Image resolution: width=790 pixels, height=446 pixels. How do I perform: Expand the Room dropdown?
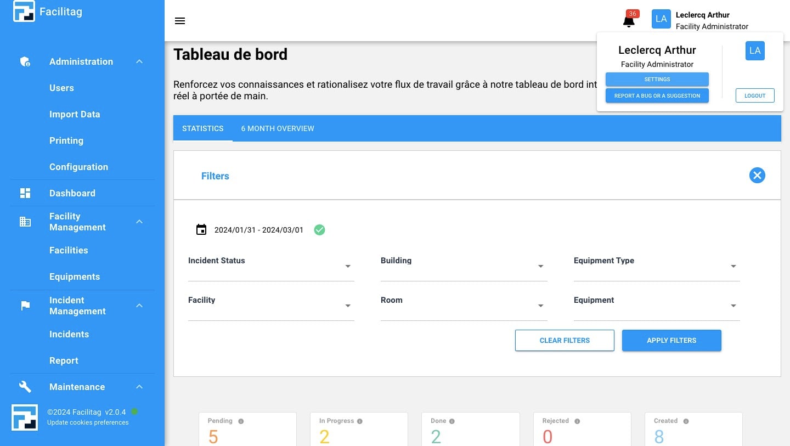point(540,306)
